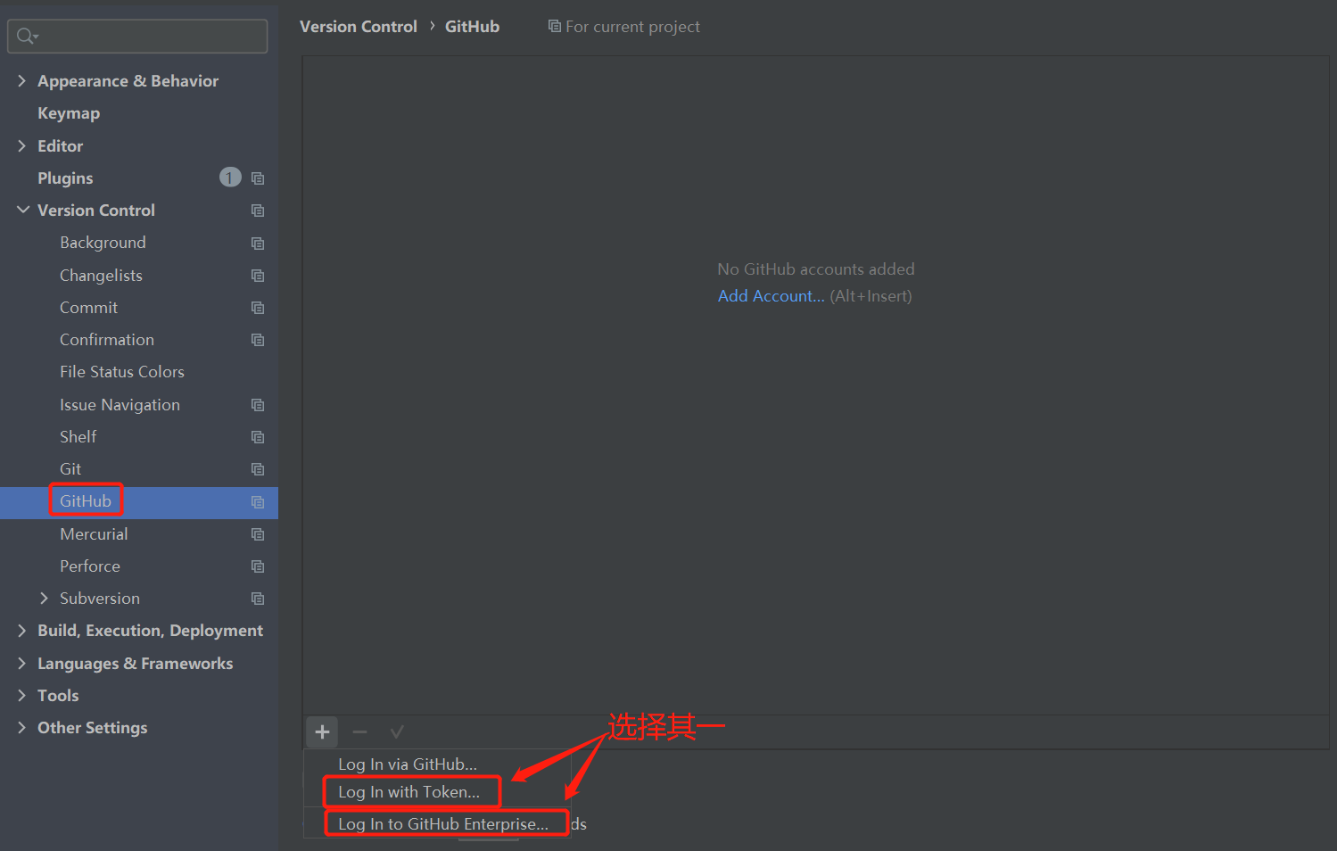Viewport: 1337px width, 851px height.
Task: Open Perforce settings
Action: 90,566
